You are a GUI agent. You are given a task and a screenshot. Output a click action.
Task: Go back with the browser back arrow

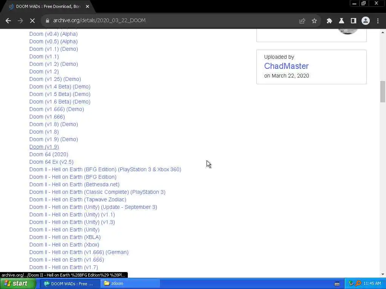coord(8,21)
